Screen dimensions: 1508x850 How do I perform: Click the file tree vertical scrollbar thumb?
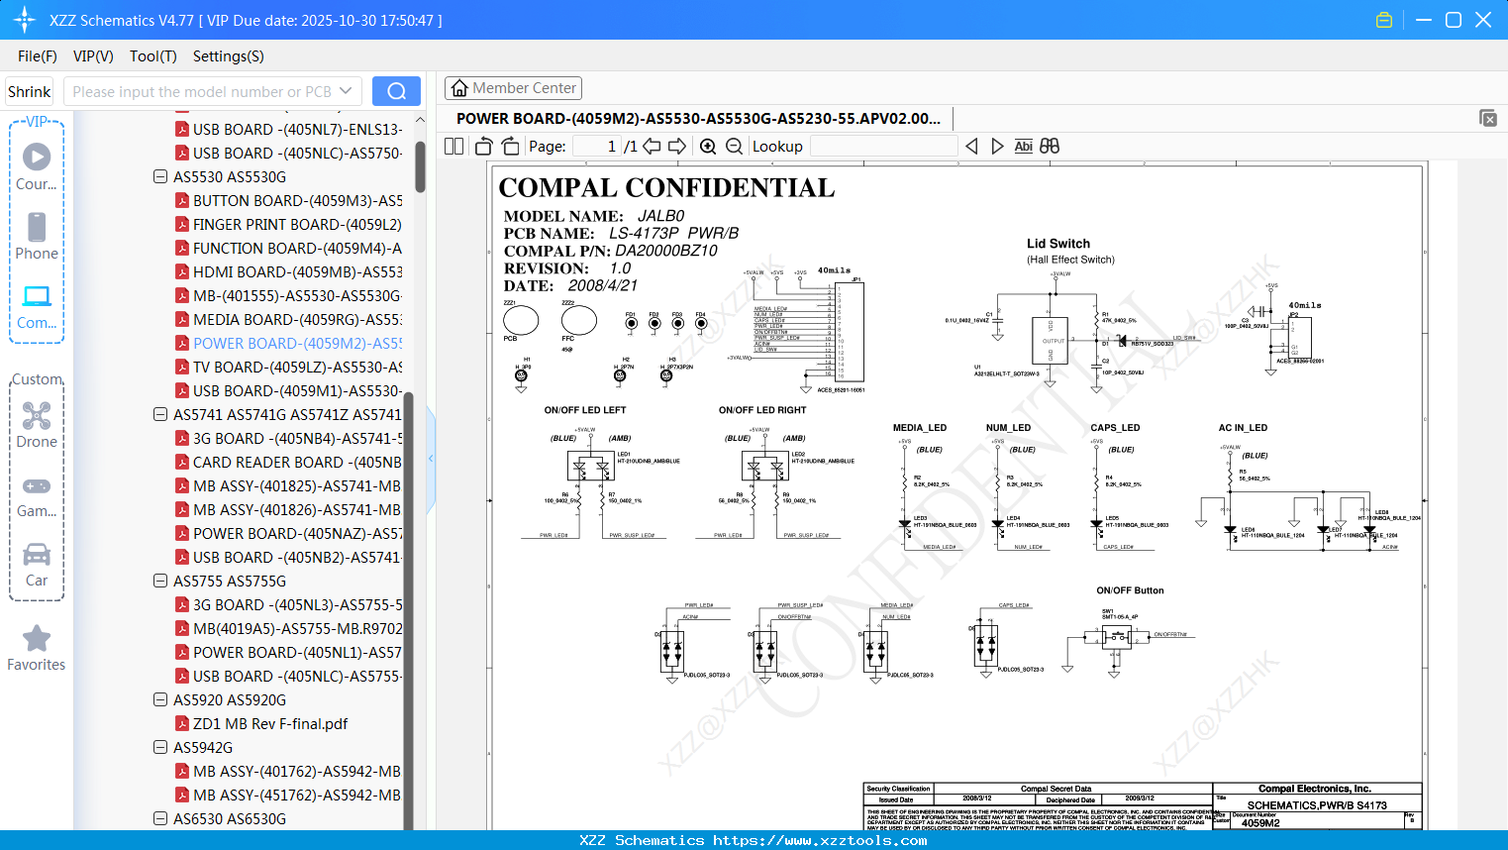pos(420,165)
